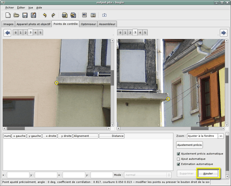
Task: Open the Zoom dropdown Ajuster à la fenêtre
Action: click(x=206, y=136)
